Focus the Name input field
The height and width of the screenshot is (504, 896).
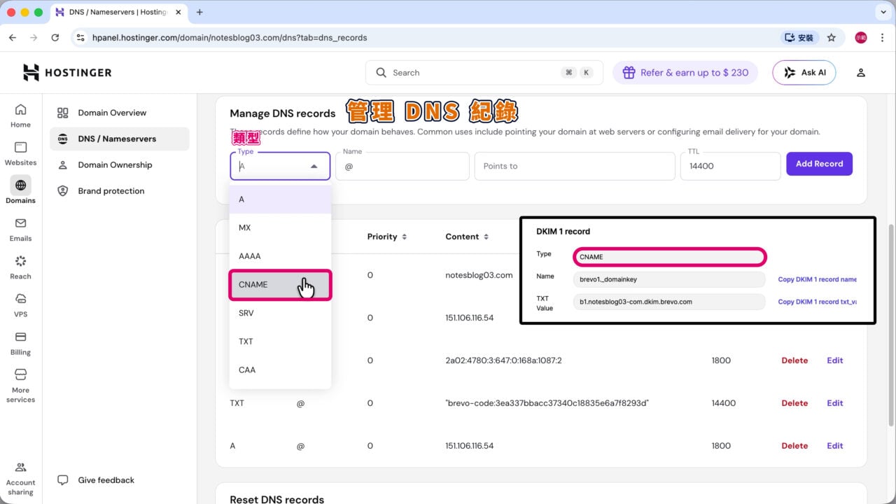click(x=402, y=166)
